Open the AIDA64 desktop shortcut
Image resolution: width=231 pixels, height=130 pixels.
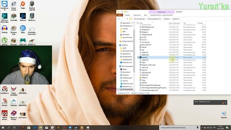(5, 115)
